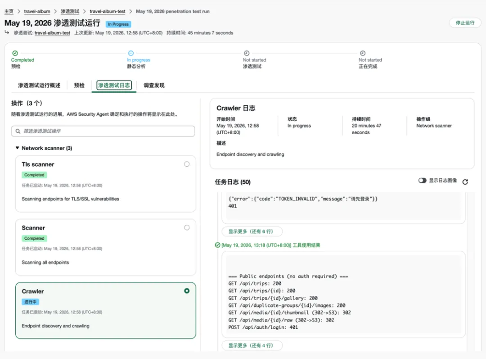This screenshot has height=359, width=486.
Task: Click the 操作 (3 个) heading
Action: [x=27, y=103]
